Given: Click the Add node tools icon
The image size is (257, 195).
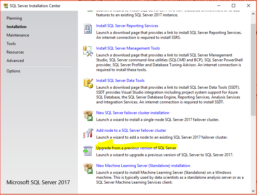Looking at the screenshot, I should point(88,133).
